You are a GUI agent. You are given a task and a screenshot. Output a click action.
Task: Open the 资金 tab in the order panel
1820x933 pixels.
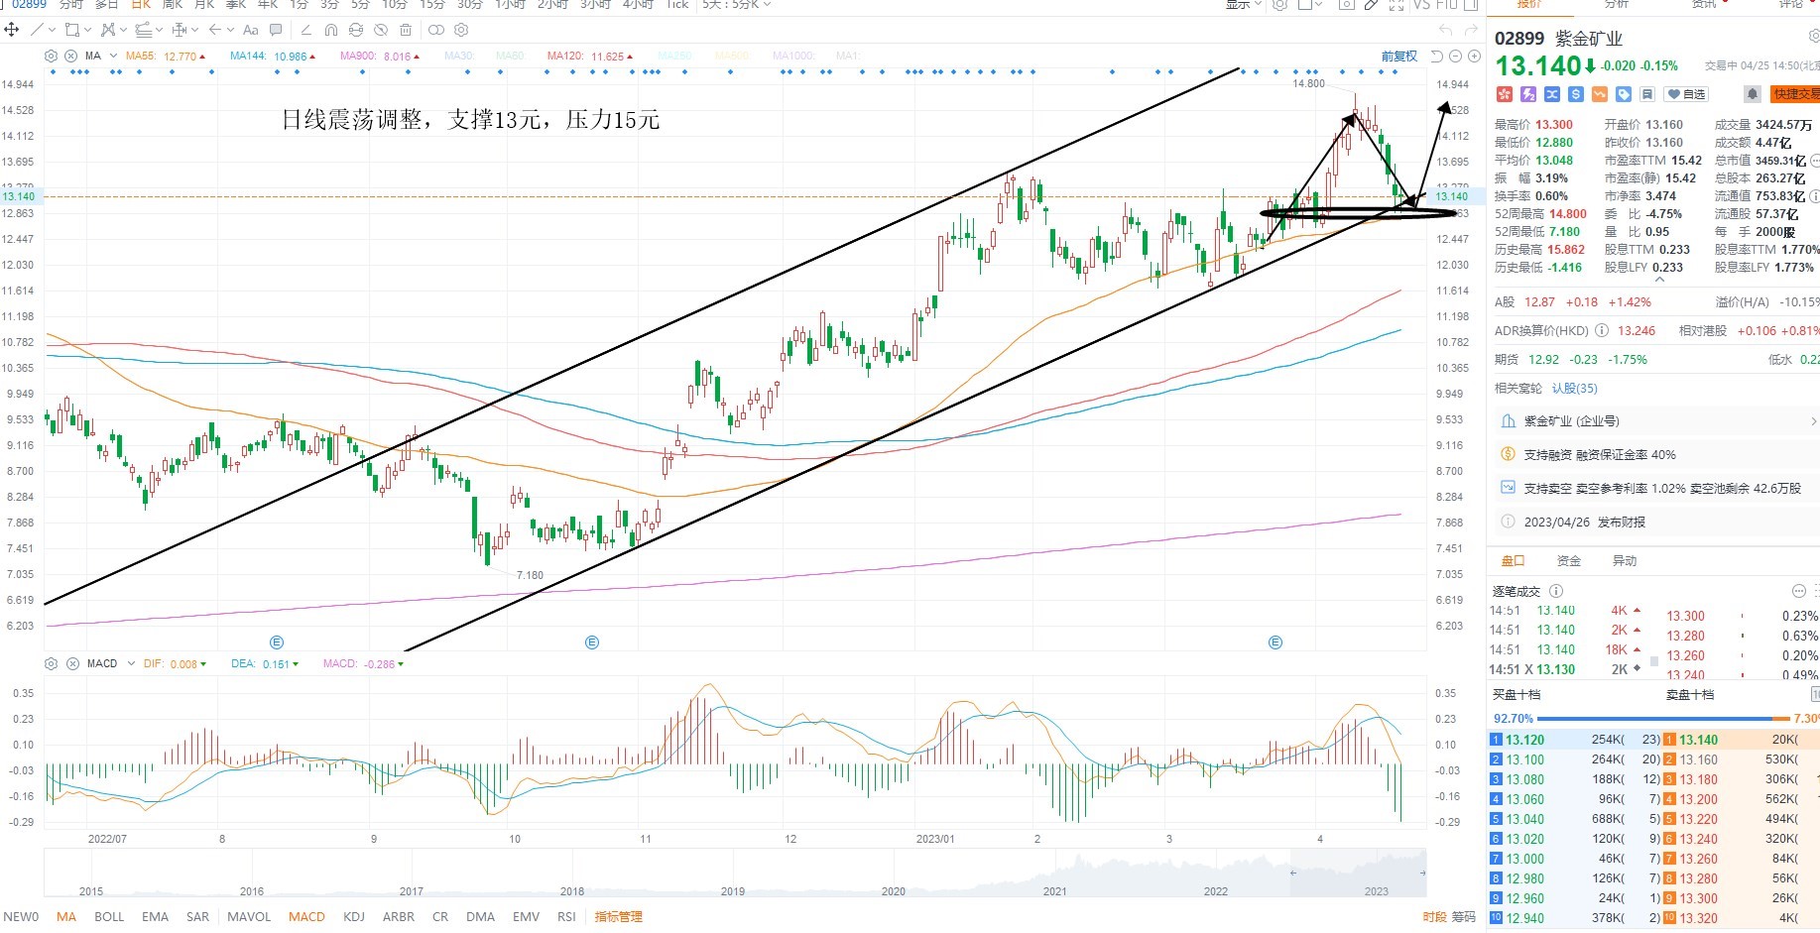click(1569, 561)
